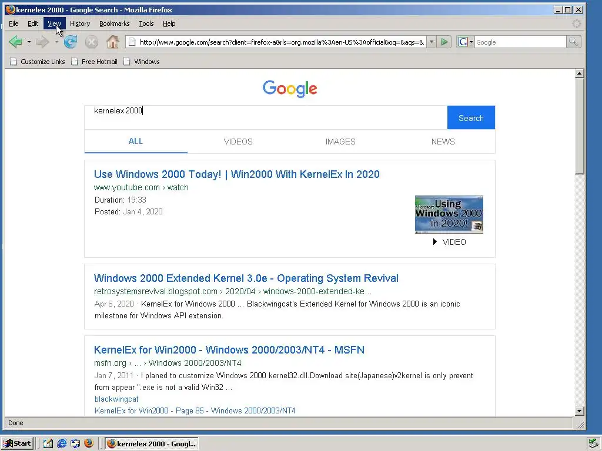Screen dimensions: 602x451
Task: Open the Edit menu
Action: coord(33,23)
